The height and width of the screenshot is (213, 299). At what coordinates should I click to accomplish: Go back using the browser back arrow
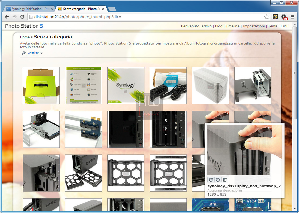tap(7, 17)
